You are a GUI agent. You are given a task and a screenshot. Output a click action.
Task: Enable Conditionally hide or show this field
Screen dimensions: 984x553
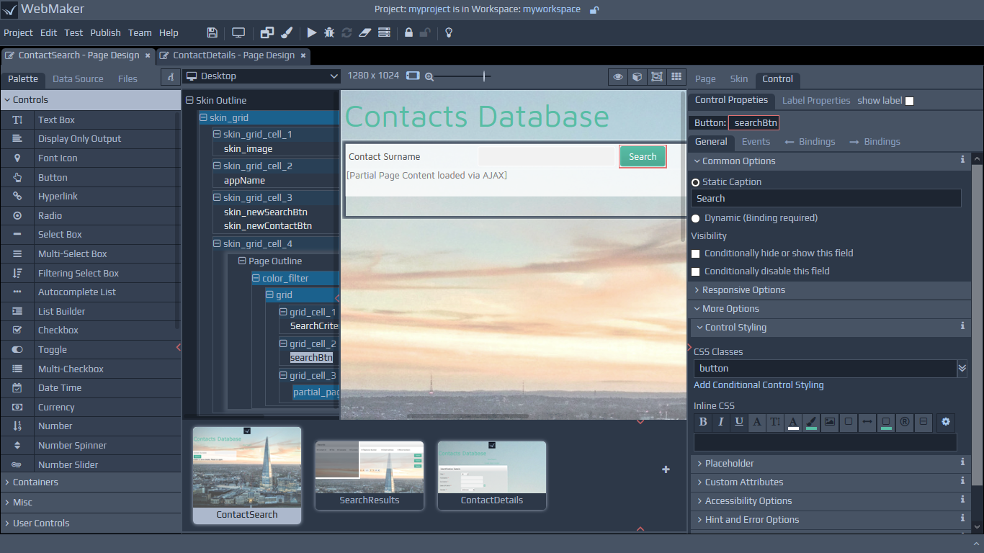click(696, 253)
